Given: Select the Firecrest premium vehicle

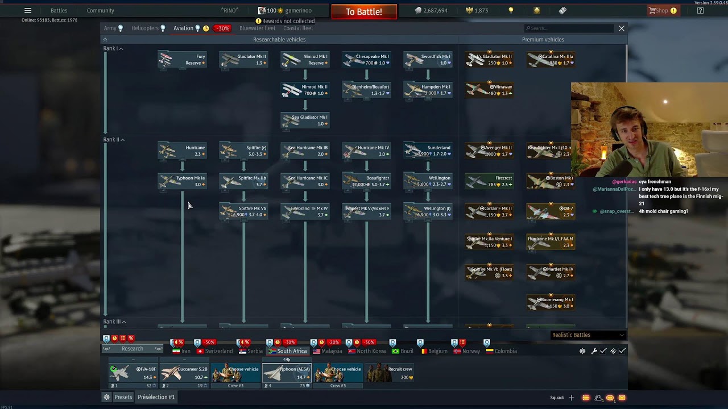Looking at the screenshot, I should pyautogui.click(x=489, y=181).
